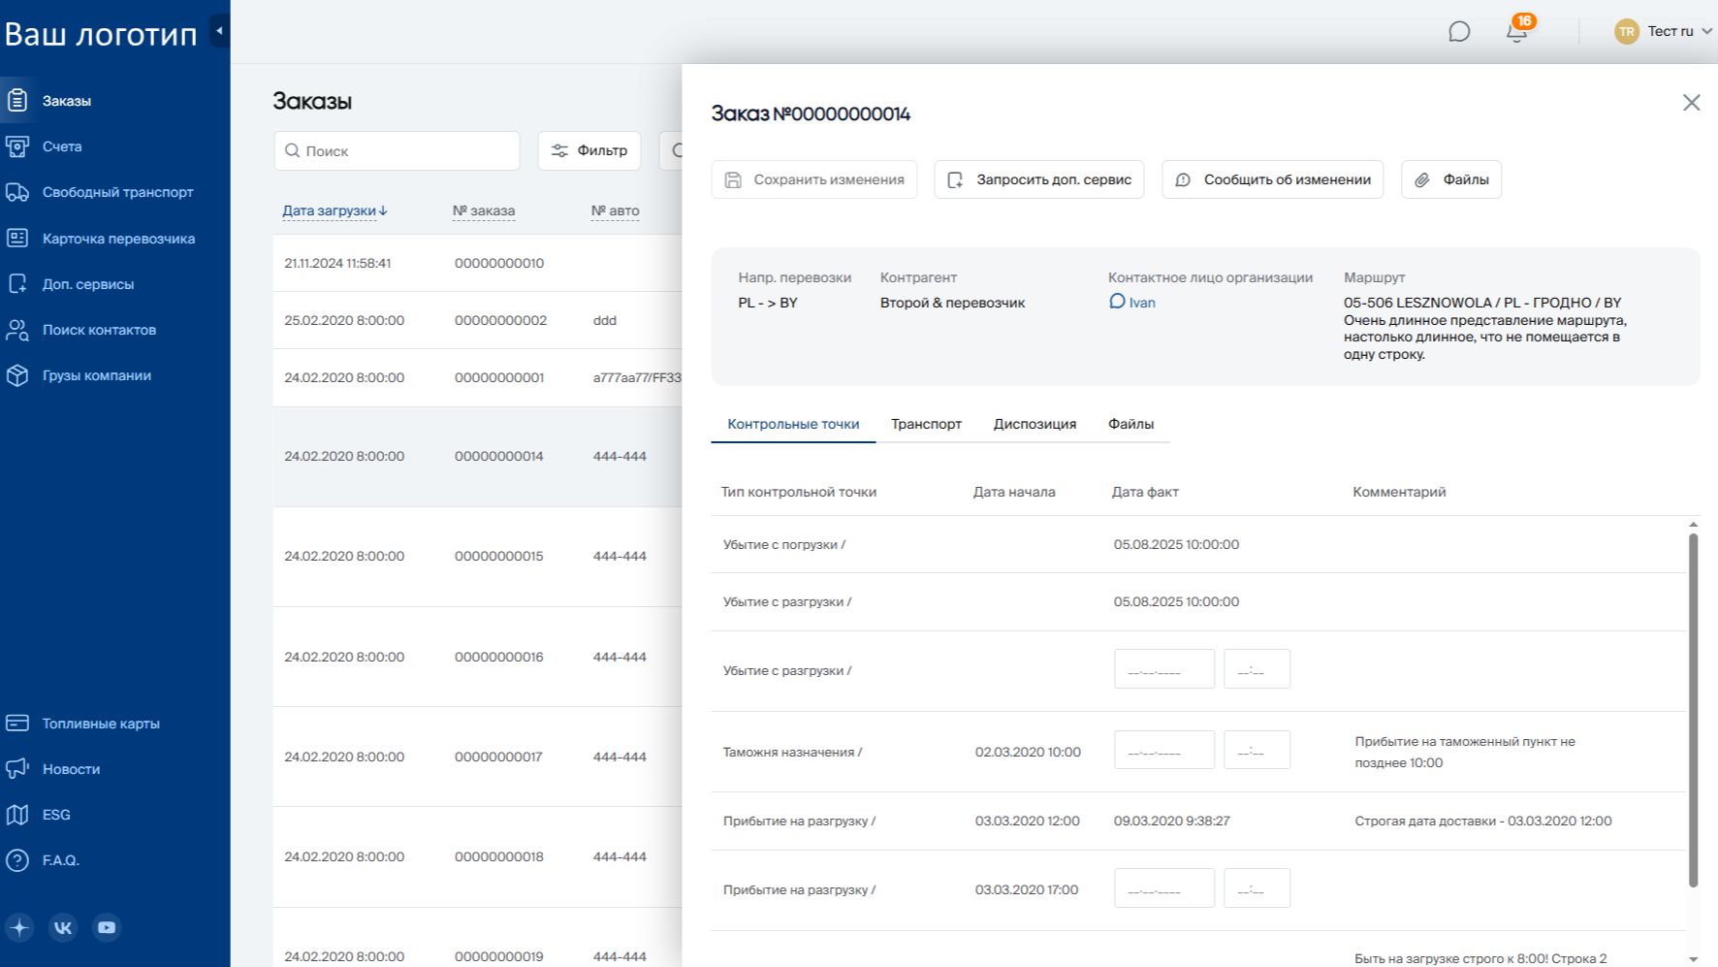This screenshot has width=1718, height=967.
Task: Click time field for Прибытие на разгрузку 17:00 row
Action: (1257, 888)
